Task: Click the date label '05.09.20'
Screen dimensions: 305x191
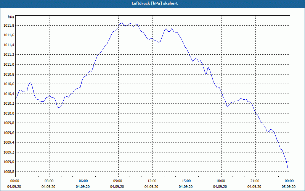Action: [x=289, y=187]
